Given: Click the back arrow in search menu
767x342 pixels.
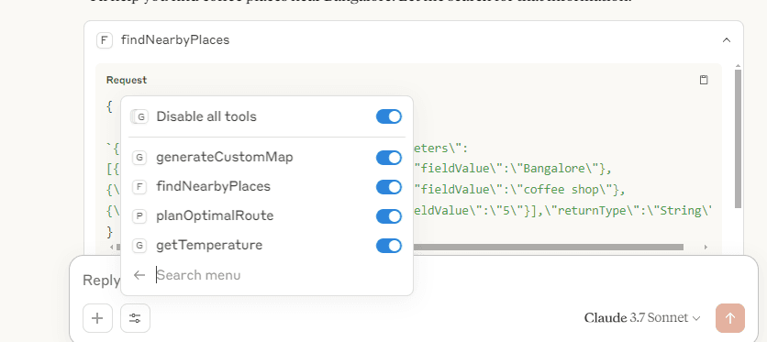Looking at the screenshot, I should click(x=139, y=275).
